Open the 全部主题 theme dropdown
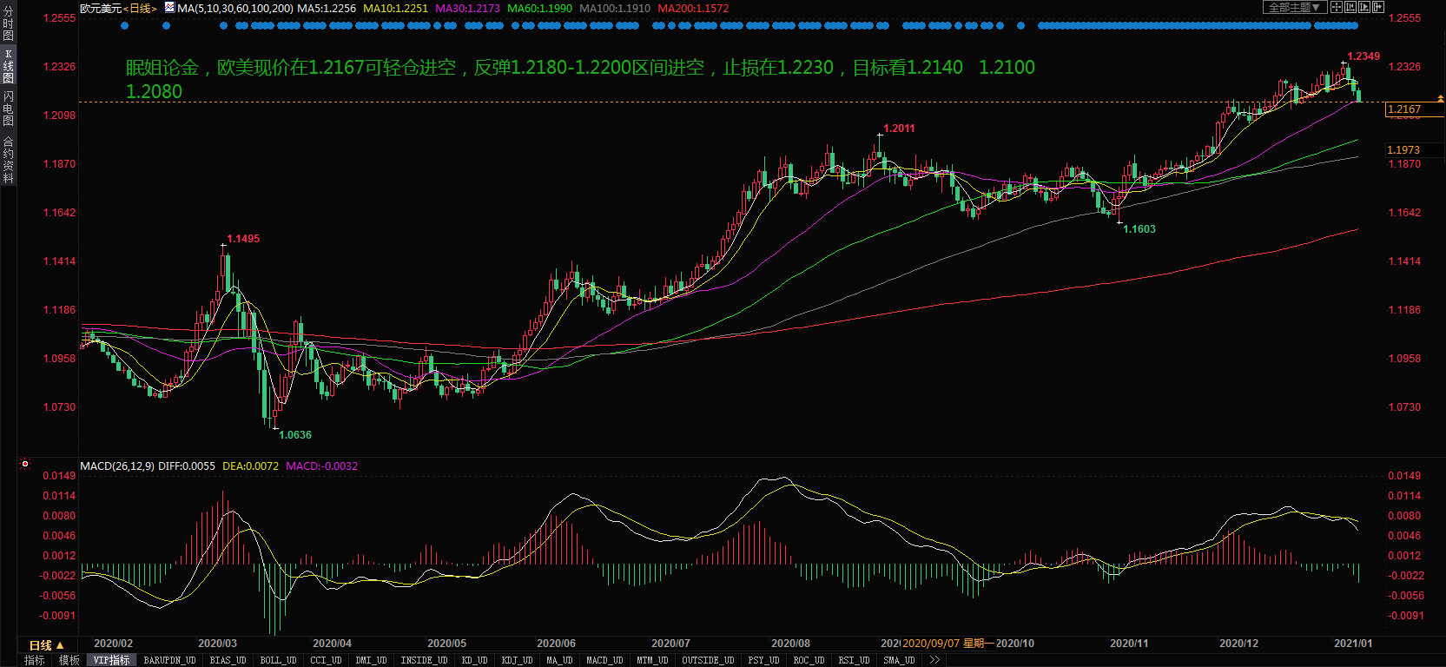The height and width of the screenshot is (667, 1446). [1295, 7]
